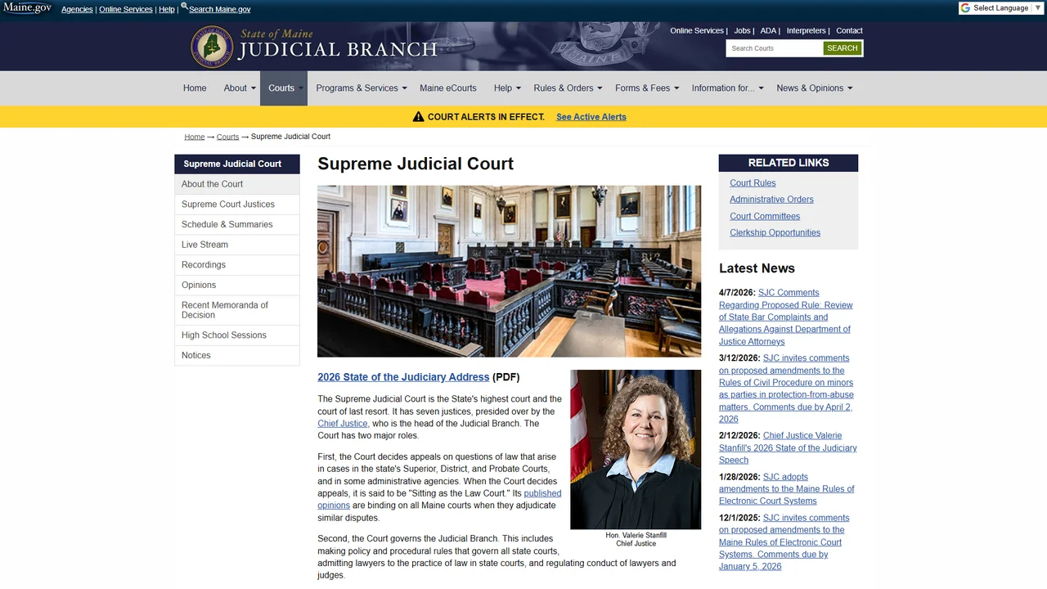Open Recent Memoranda of Decision
The height and width of the screenshot is (589, 1047).
pos(237,310)
